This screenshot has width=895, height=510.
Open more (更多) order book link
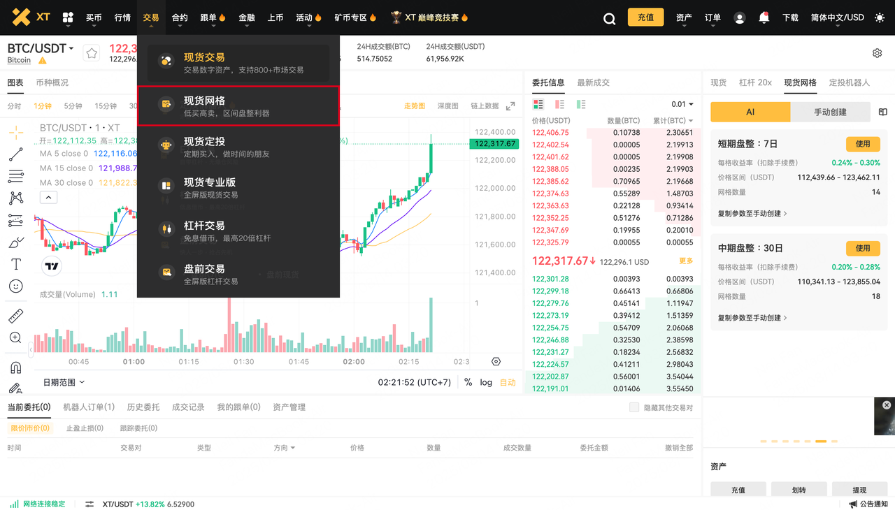[x=686, y=261]
